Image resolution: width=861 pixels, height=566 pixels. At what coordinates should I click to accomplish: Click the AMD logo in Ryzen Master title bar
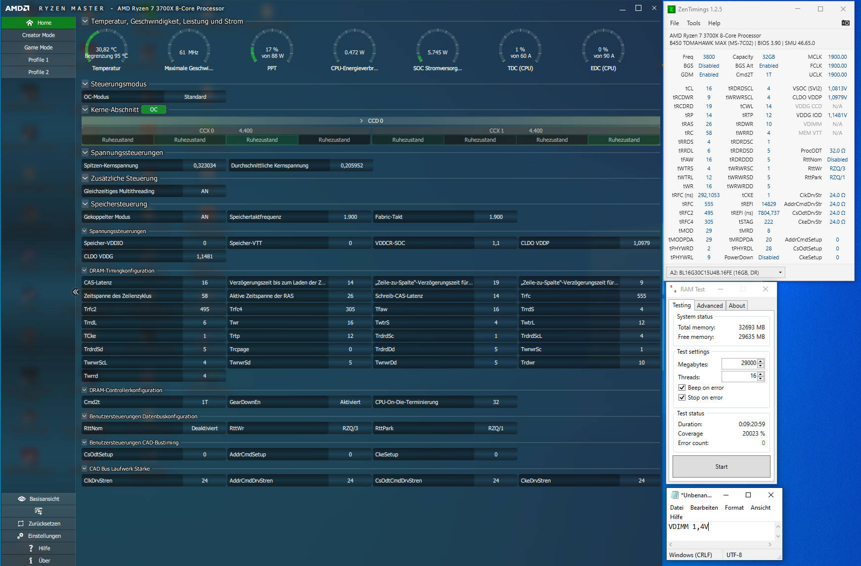tap(17, 8)
